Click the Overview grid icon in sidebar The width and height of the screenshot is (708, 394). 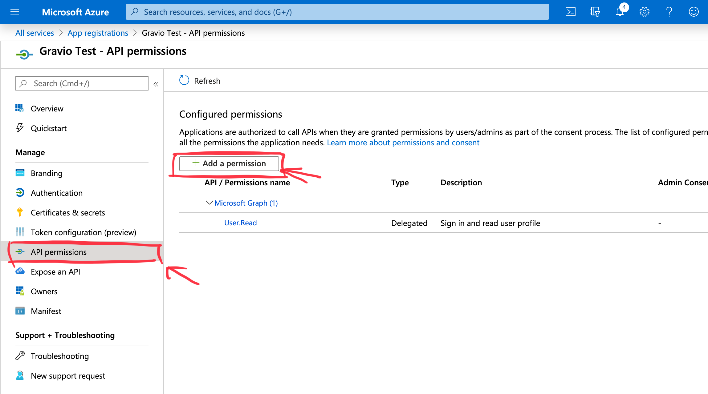click(19, 108)
